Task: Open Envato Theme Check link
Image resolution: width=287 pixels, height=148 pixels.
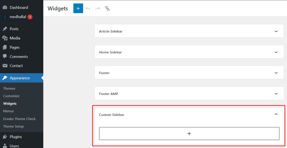Action: click(19, 119)
